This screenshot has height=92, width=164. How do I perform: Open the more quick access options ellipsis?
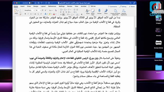[52, 3]
